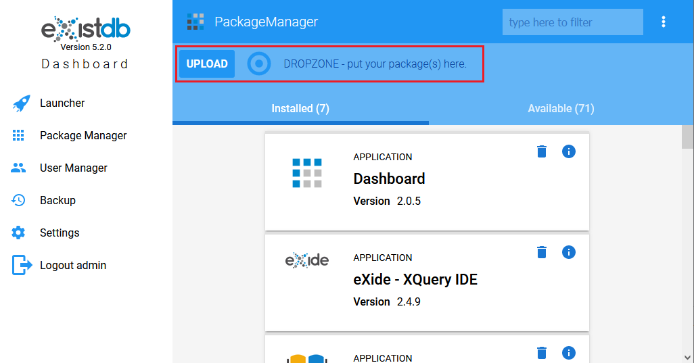Show info for the Dashboard package
694x363 pixels.
[x=569, y=151]
